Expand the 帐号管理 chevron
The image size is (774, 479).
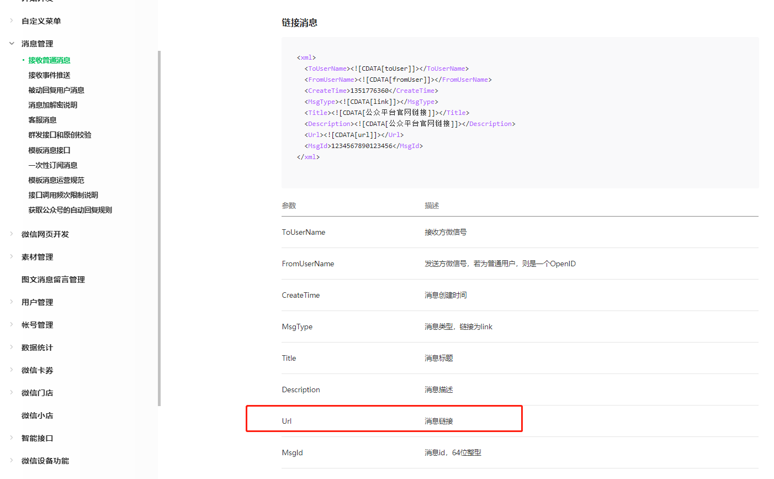(11, 324)
